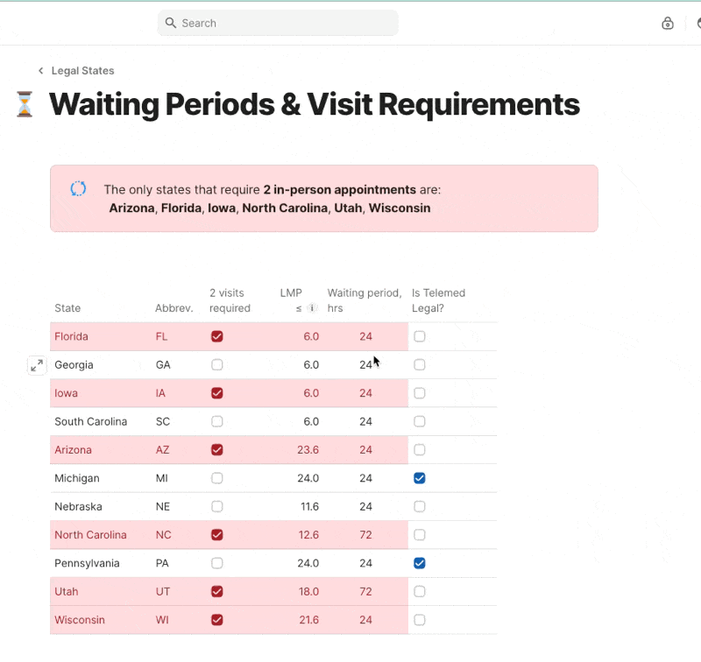Check 2 visits required for Georgia
Image resolution: width=701 pixels, height=662 pixels.
(x=217, y=365)
